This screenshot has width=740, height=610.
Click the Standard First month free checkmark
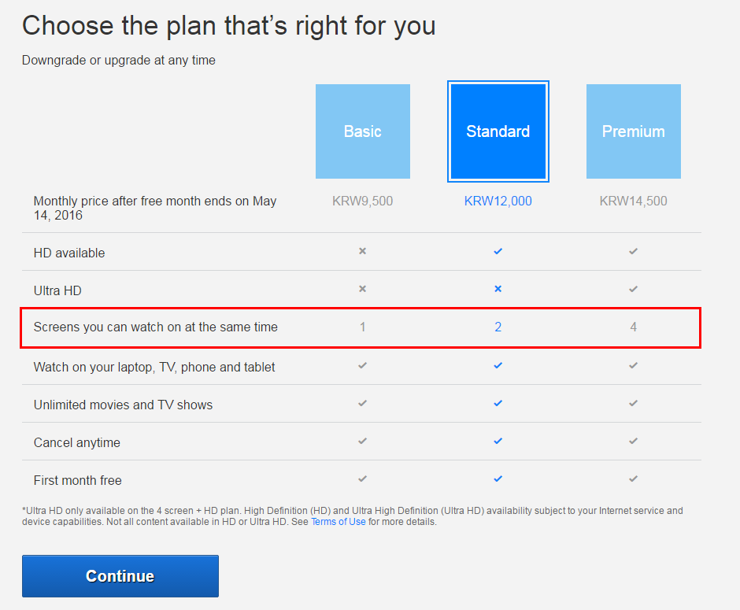tap(498, 479)
